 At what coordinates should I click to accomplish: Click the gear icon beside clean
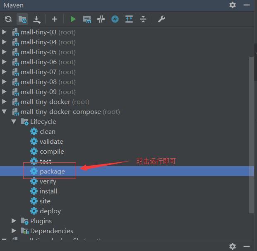click(x=34, y=131)
